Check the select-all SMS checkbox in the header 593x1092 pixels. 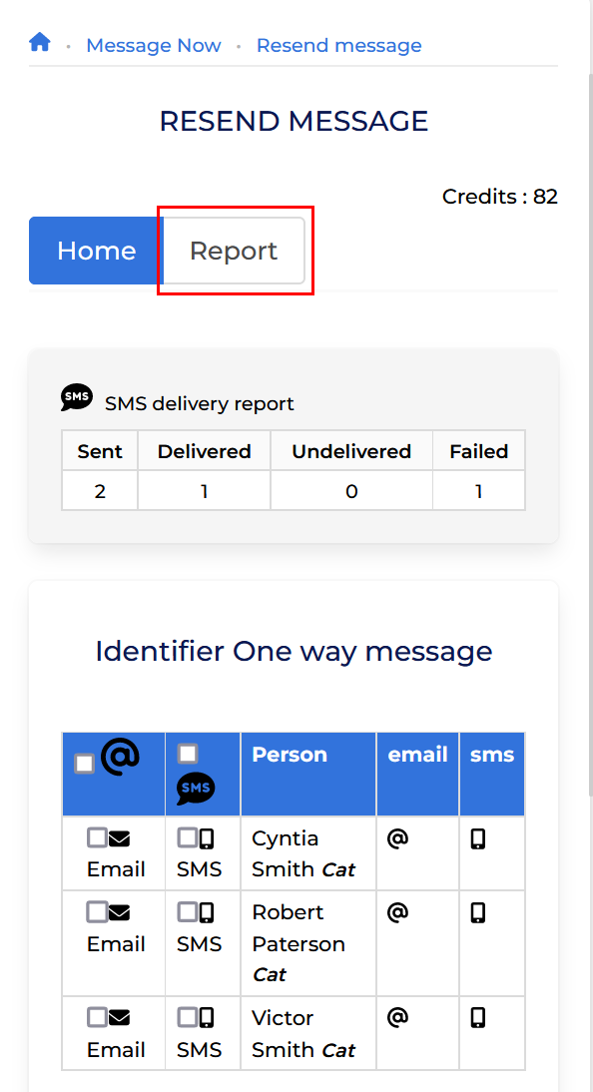pyautogui.click(x=188, y=754)
